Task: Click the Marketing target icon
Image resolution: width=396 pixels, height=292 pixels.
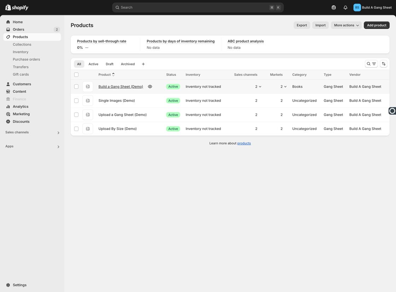Action: point(8,114)
